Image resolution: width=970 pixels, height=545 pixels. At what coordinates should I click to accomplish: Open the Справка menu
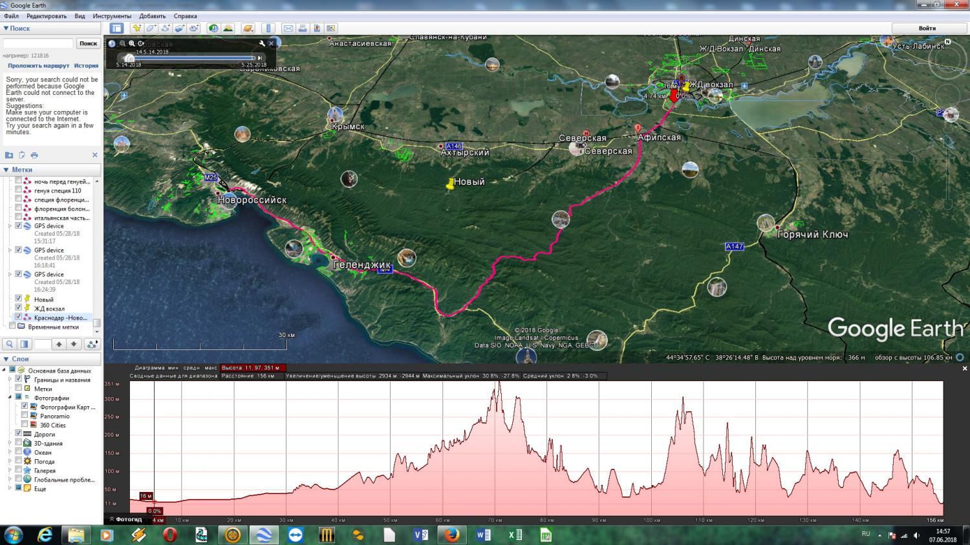186,16
